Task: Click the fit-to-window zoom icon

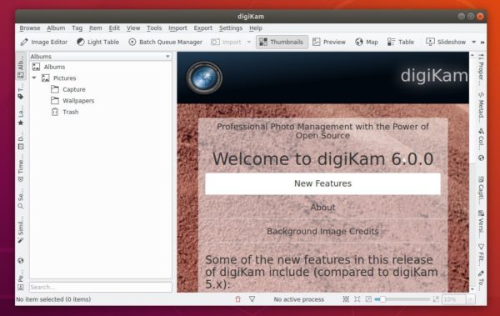Action: point(346,299)
